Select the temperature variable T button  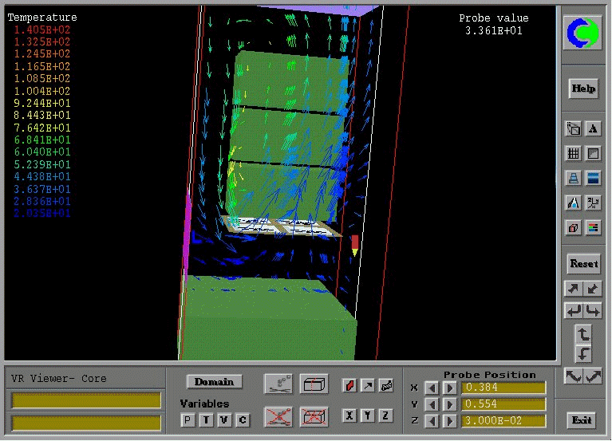(x=206, y=419)
